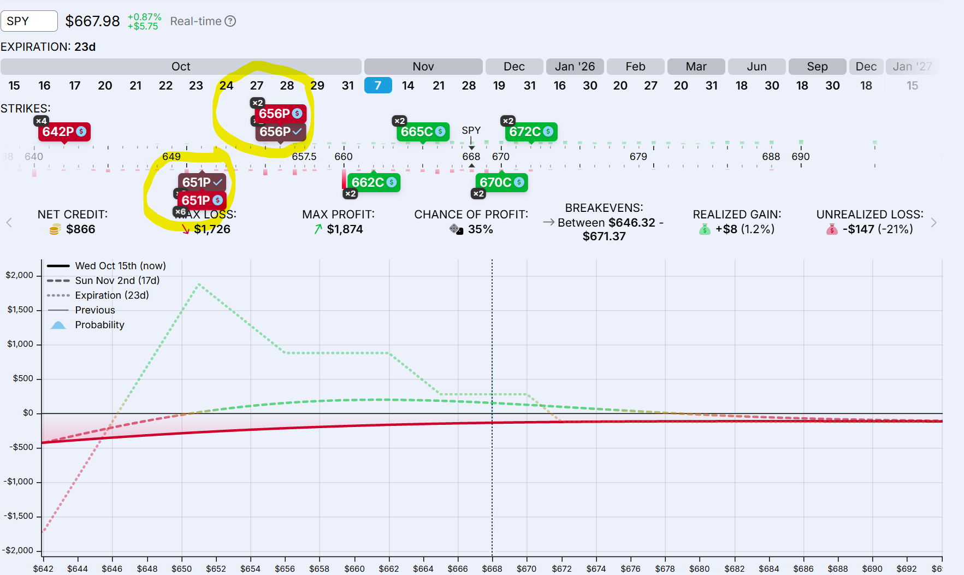
Task: Toggle the 'Wed Oct 15th (now)' legend entry
Action: tap(107, 266)
